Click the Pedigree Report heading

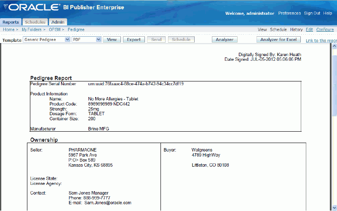pyautogui.click(x=51, y=78)
